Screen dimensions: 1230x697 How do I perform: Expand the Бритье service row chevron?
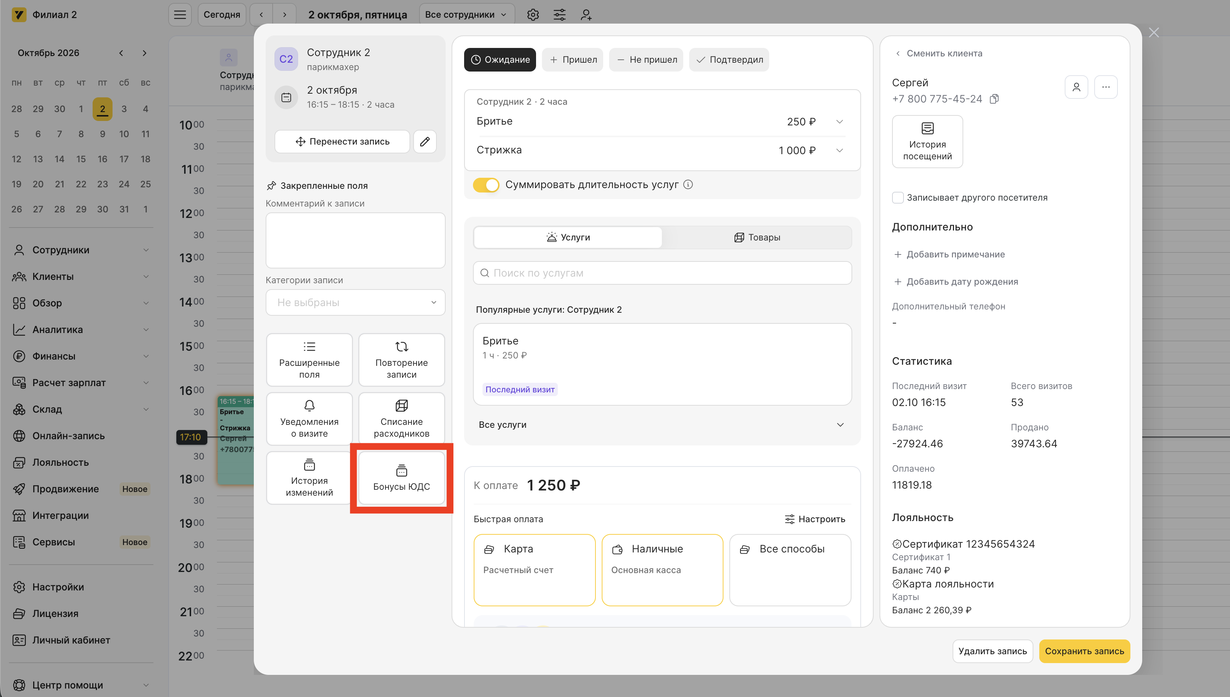839,122
